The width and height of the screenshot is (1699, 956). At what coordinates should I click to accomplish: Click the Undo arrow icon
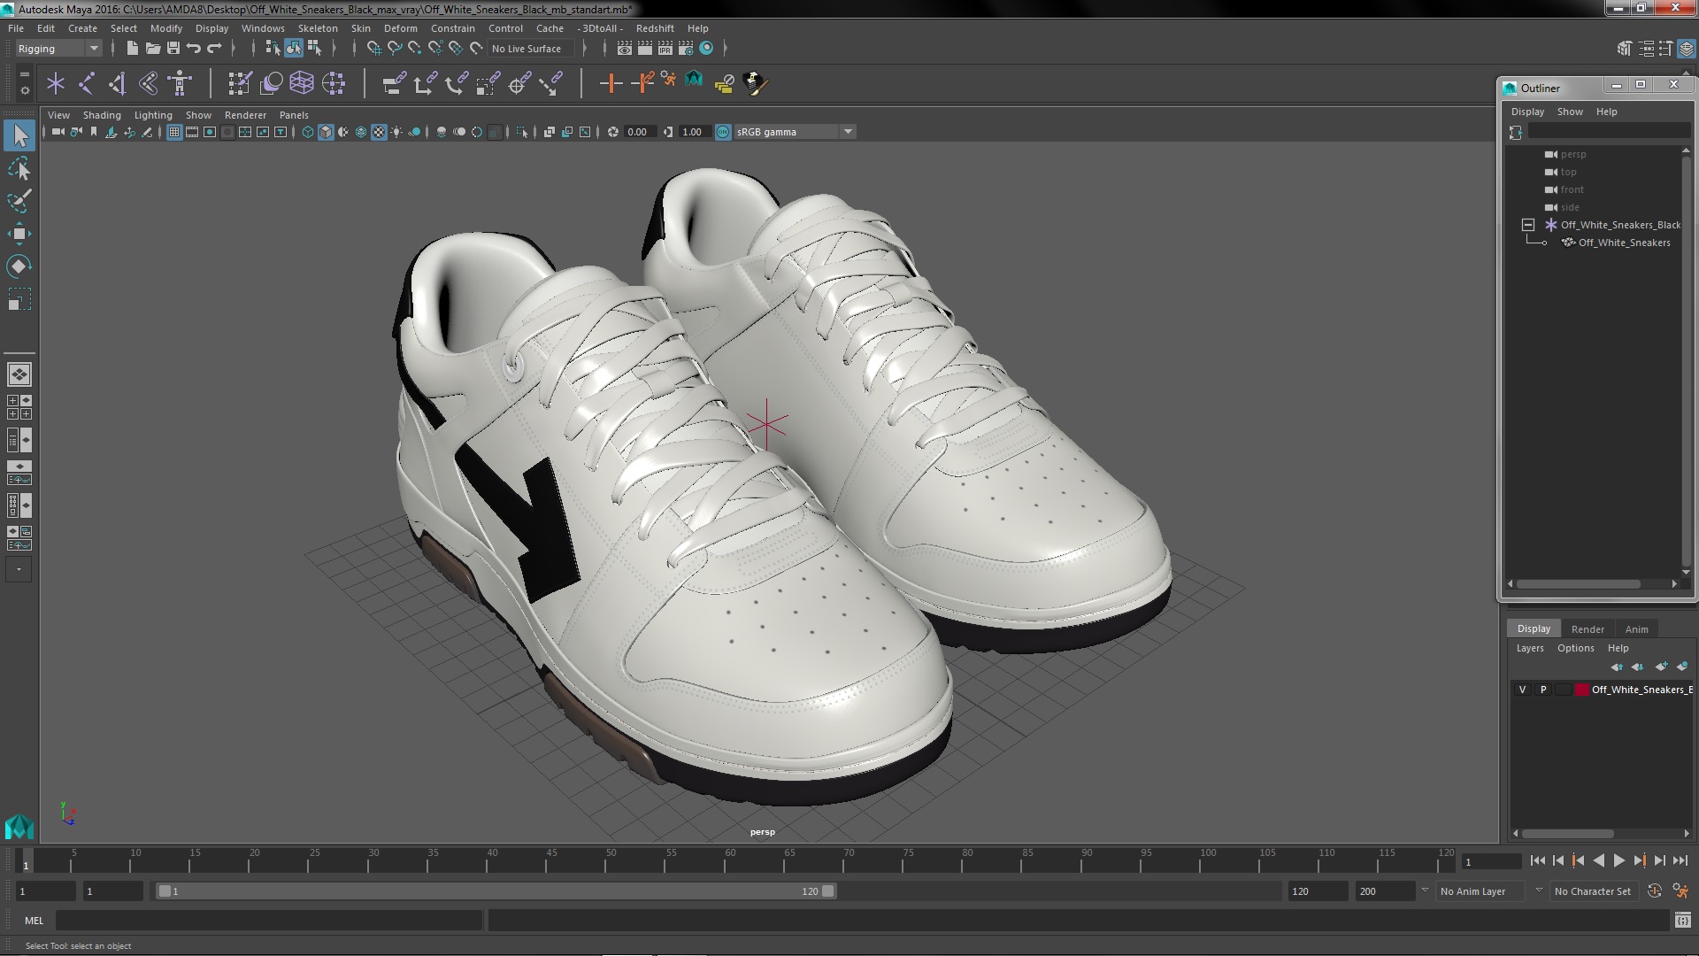coord(193,48)
